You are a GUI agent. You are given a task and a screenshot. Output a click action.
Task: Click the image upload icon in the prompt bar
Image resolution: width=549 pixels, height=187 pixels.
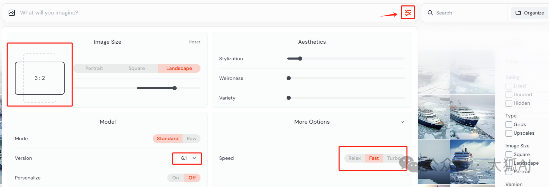[x=12, y=13]
